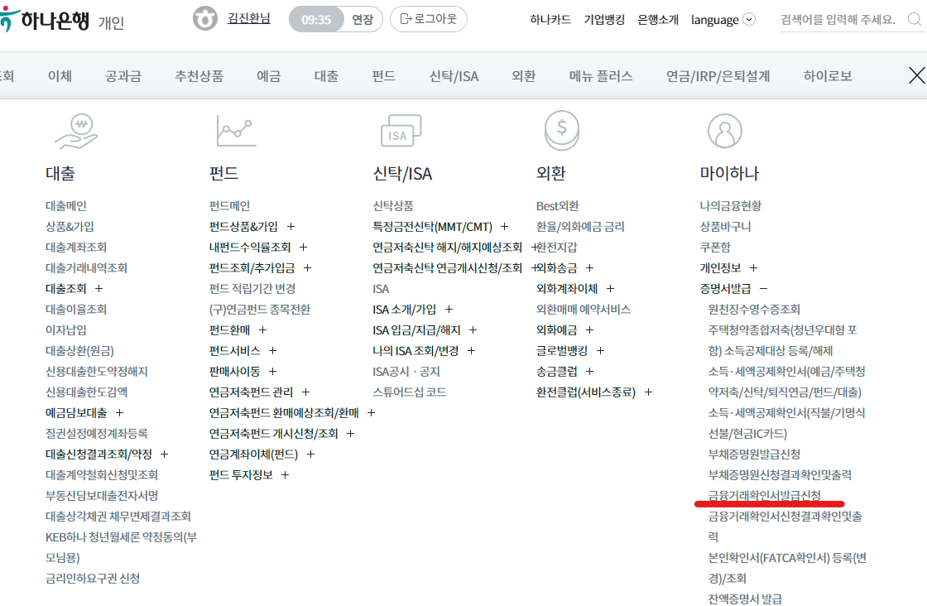927x606 pixels.
Task: Open Best외환
Action: 558,206
